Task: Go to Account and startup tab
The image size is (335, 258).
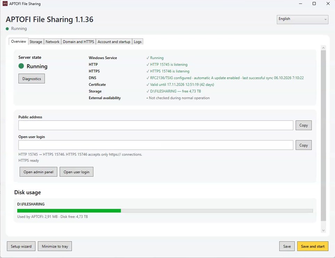Action: point(114,42)
